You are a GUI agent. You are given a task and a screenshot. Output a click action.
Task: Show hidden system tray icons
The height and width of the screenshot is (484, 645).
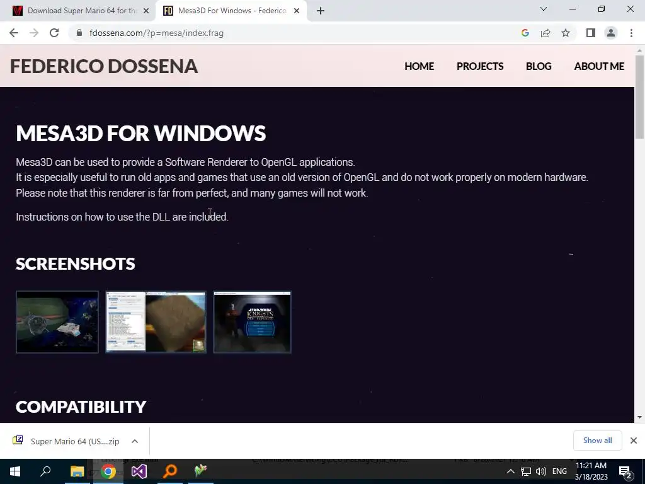510,471
